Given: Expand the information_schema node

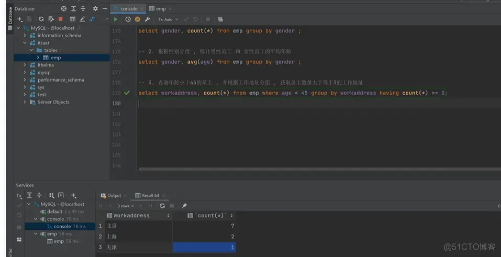Looking at the screenshot, I should pyautogui.click(x=25, y=35).
